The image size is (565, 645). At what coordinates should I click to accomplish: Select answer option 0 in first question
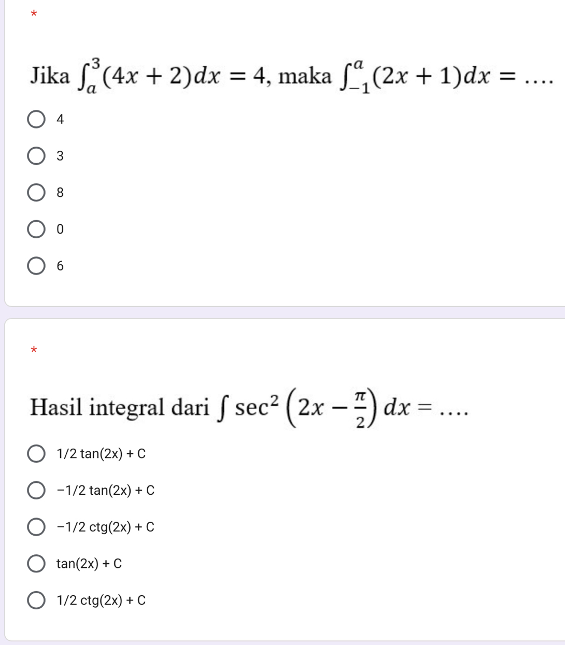(36, 229)
